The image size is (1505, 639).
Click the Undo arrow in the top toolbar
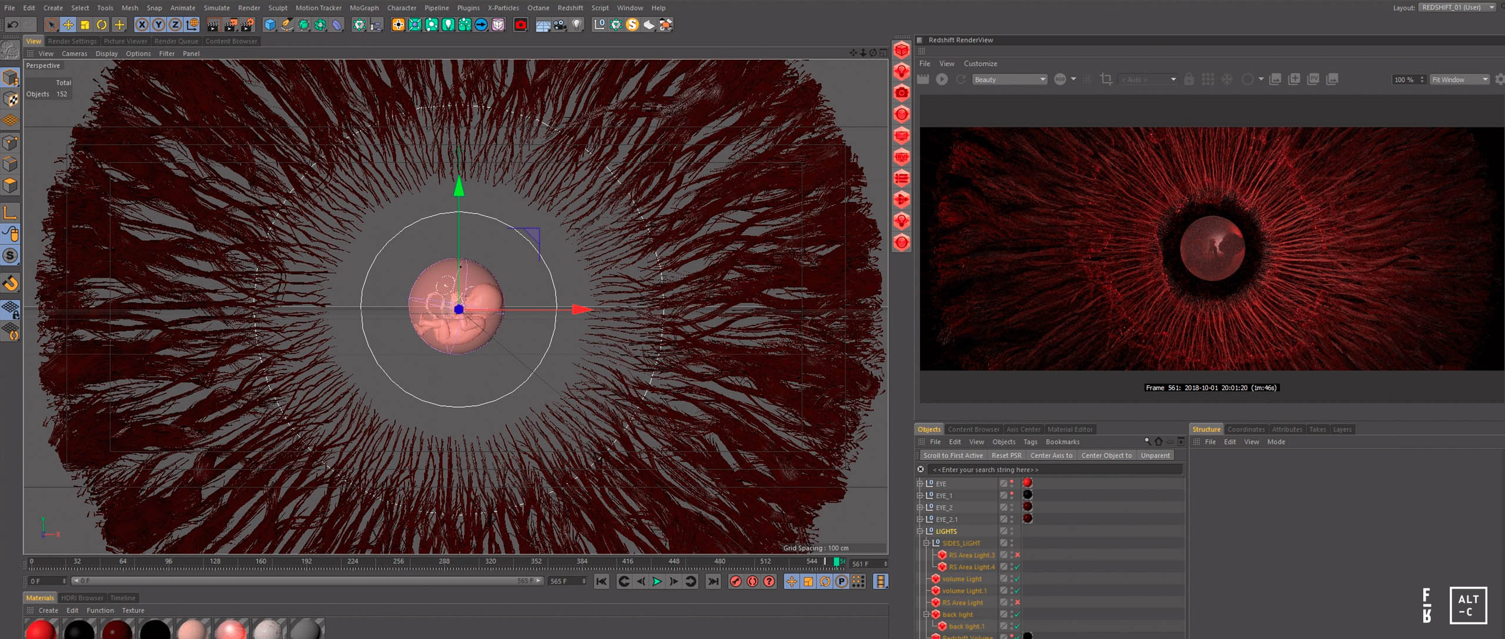(x=12, y=25)
